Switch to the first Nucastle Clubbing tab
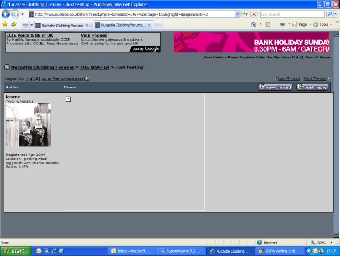 pos(64,25)
